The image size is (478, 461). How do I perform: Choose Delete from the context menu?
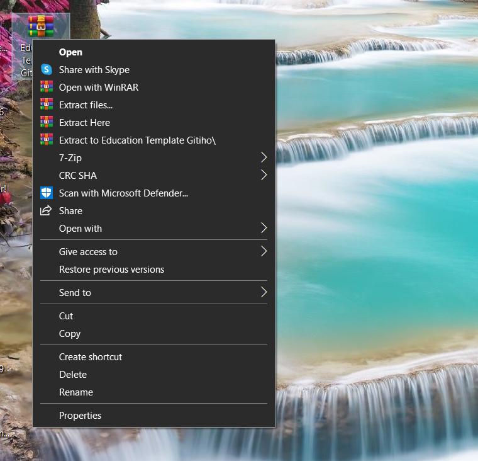154,375
